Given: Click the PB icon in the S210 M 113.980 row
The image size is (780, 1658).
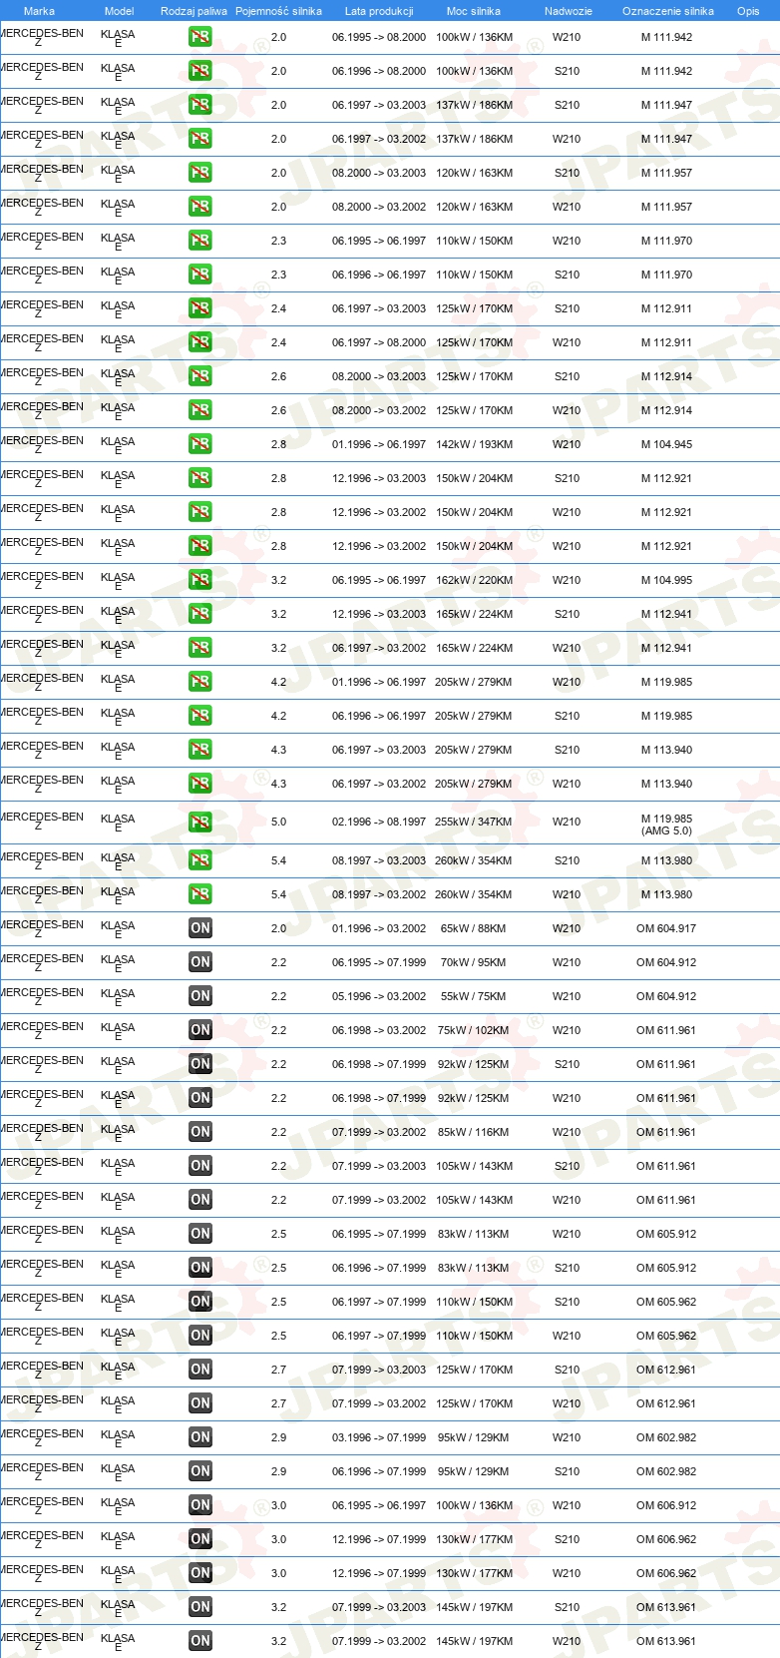Looking at the screenshot, I should [x=200, y=860].
